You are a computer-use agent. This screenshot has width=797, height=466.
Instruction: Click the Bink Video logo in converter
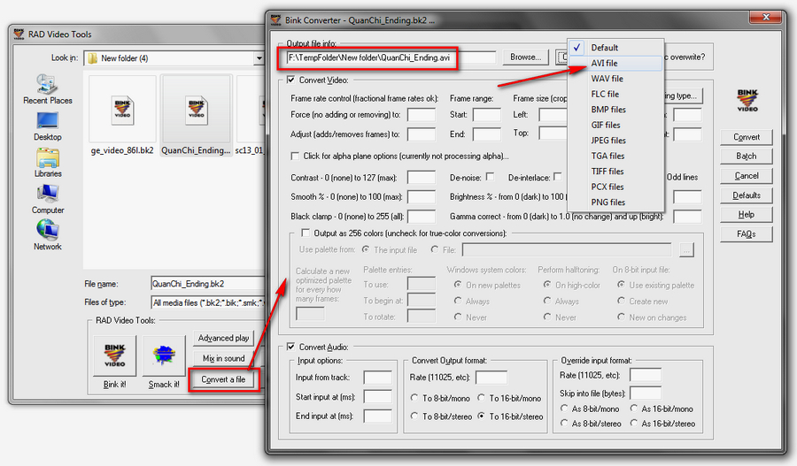[x=747, y=101]
